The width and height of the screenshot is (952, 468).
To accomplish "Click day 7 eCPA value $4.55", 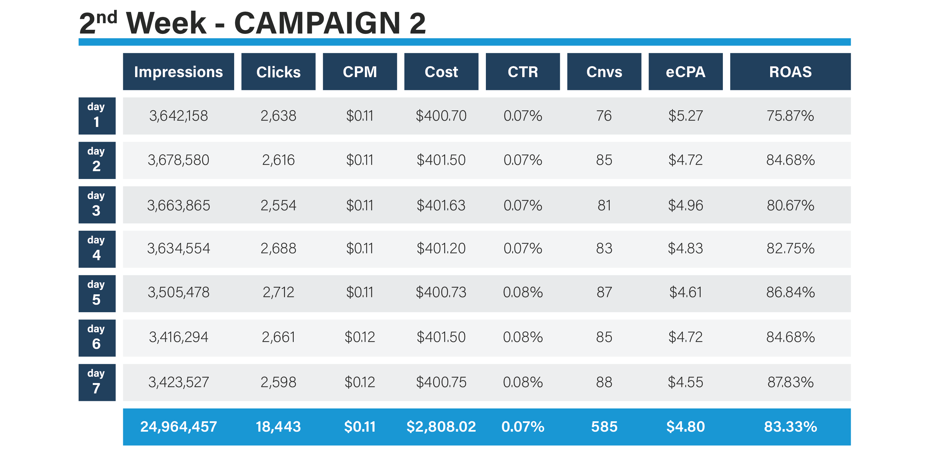I will (685, 382).
